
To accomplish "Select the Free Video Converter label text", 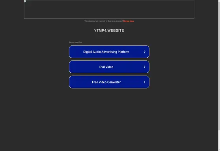I will pyautogui.click(x=106, y=82).
